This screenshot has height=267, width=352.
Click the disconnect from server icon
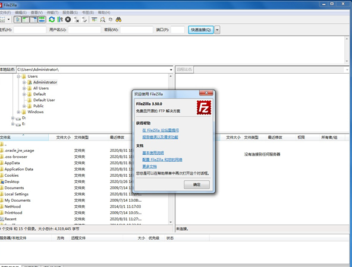pos(76,20)
